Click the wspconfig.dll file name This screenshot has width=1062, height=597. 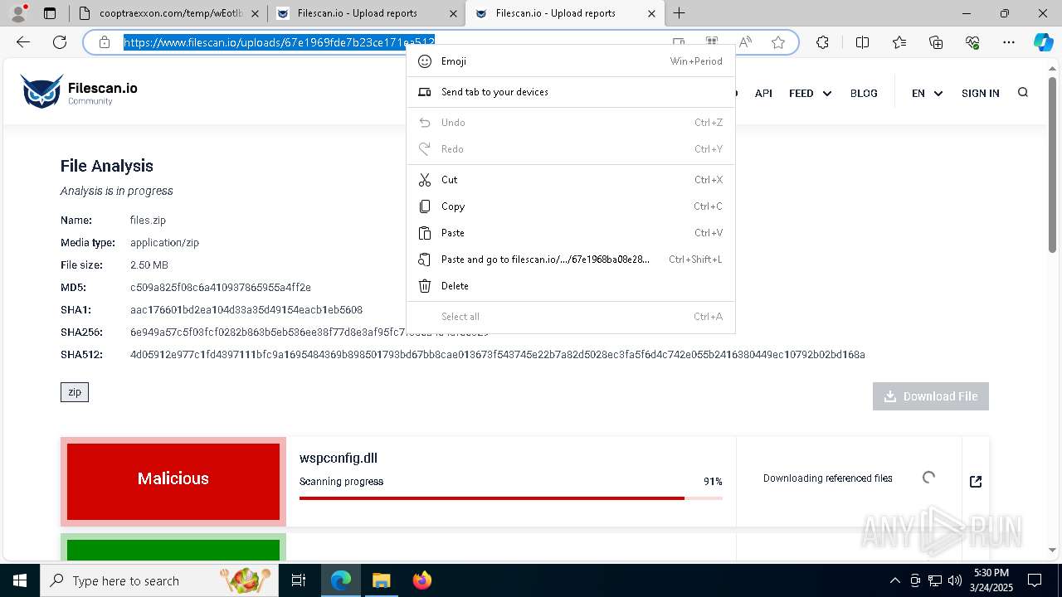click(339, 458)
